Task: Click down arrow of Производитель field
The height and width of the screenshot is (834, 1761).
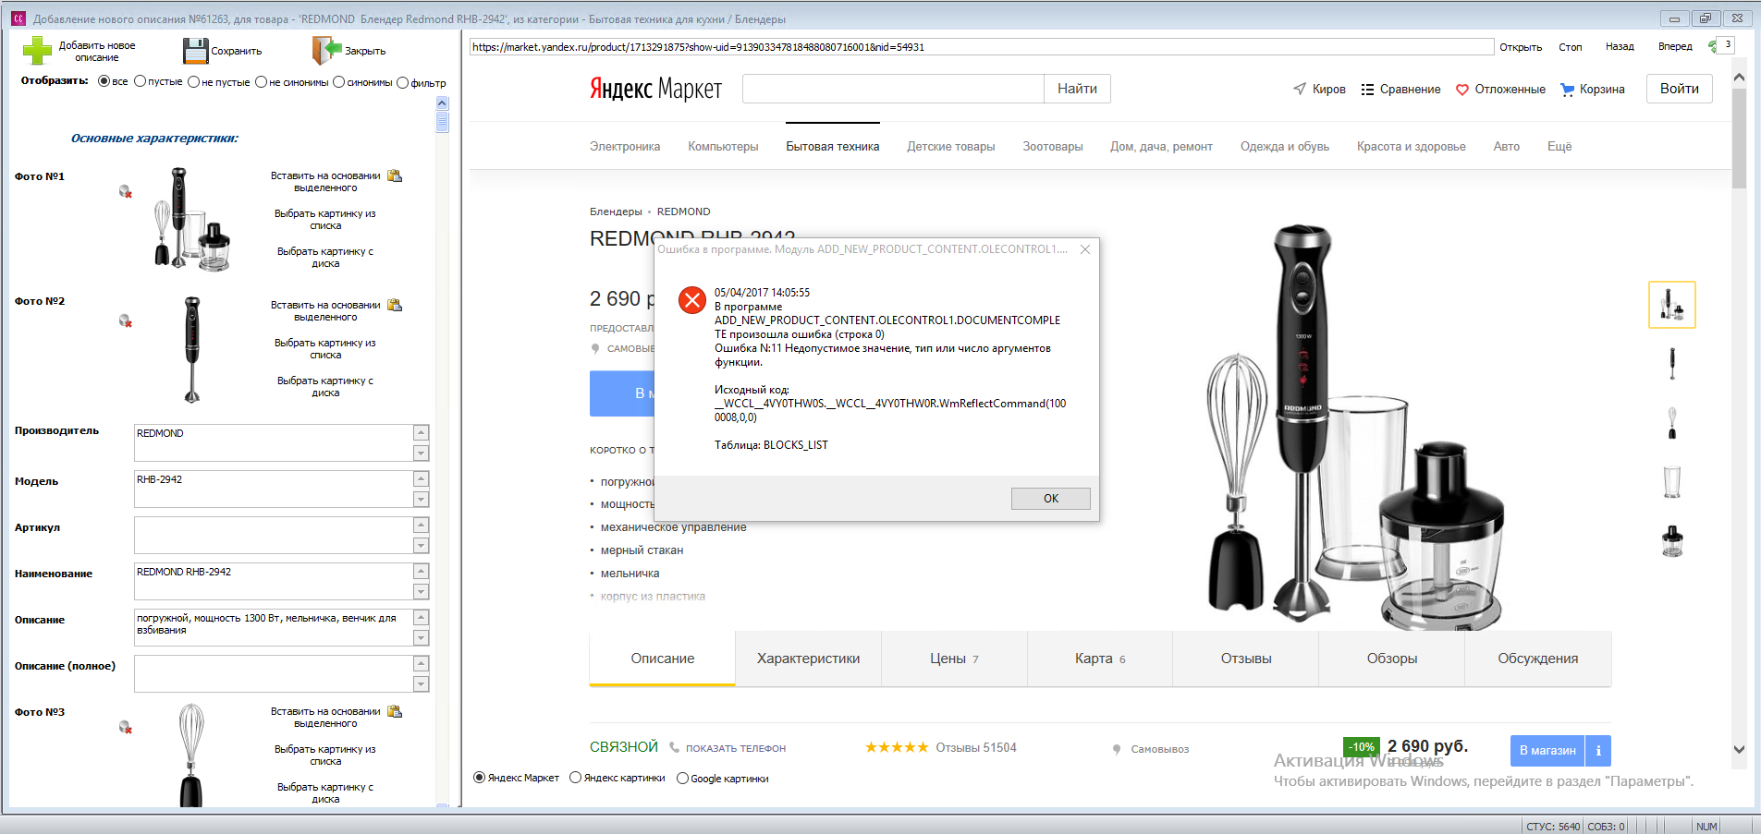Action: point(421,453)
